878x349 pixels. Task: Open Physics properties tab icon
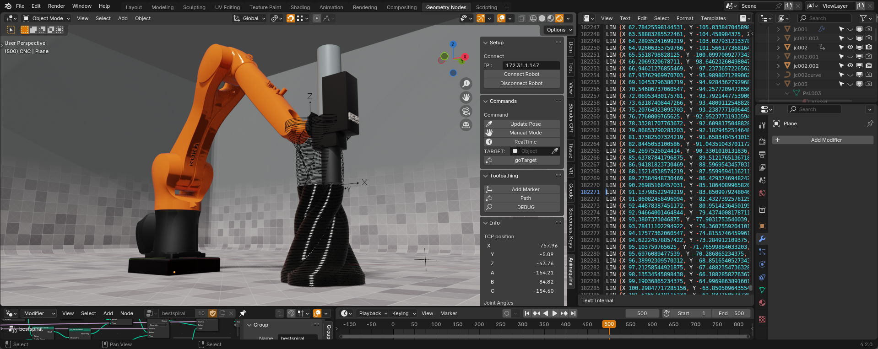pos(762,264)
